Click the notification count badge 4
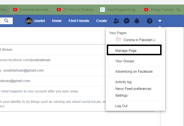184x126 pixels. pyautogui.click(x=154, y=40)
